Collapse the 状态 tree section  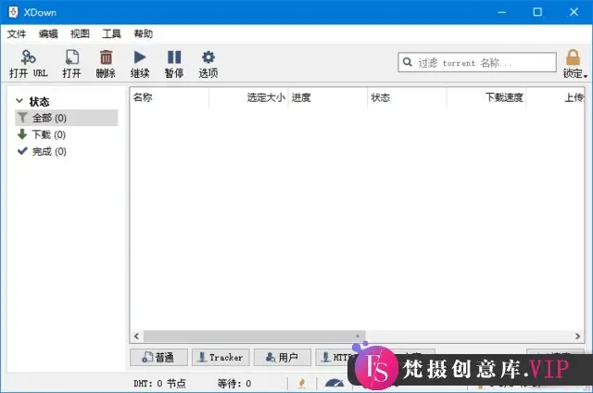pyautogui.click(x=19, y=101)
